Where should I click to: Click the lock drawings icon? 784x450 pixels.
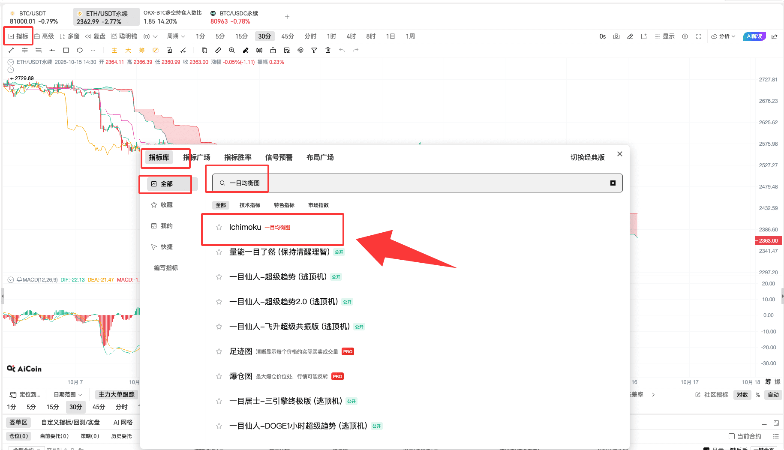coord(273,50)
